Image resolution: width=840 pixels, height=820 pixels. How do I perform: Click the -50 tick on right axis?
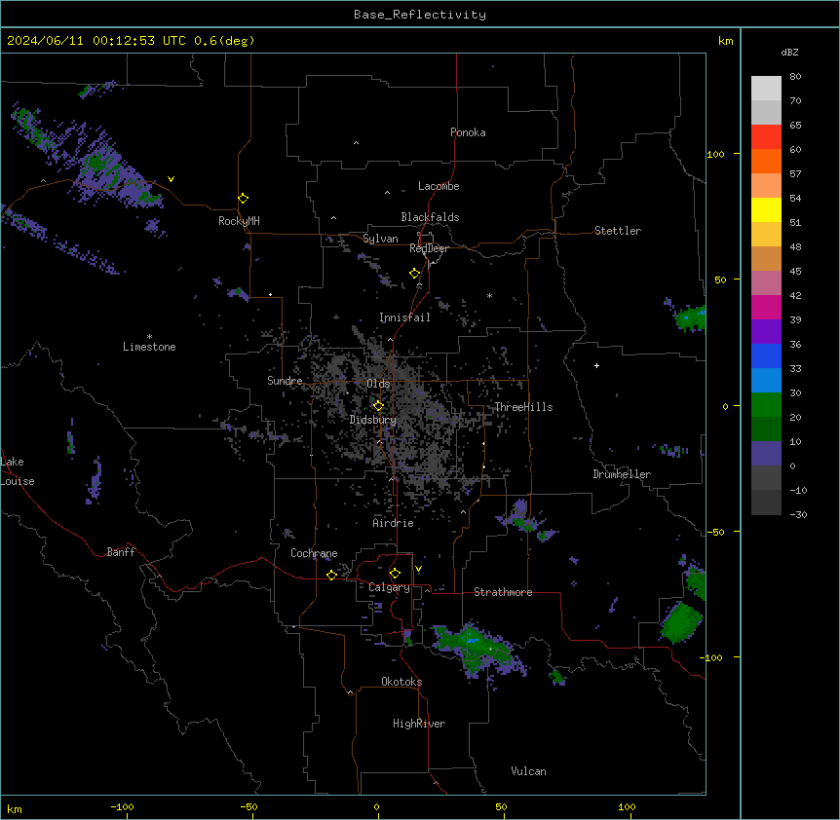tap(715, 532)
